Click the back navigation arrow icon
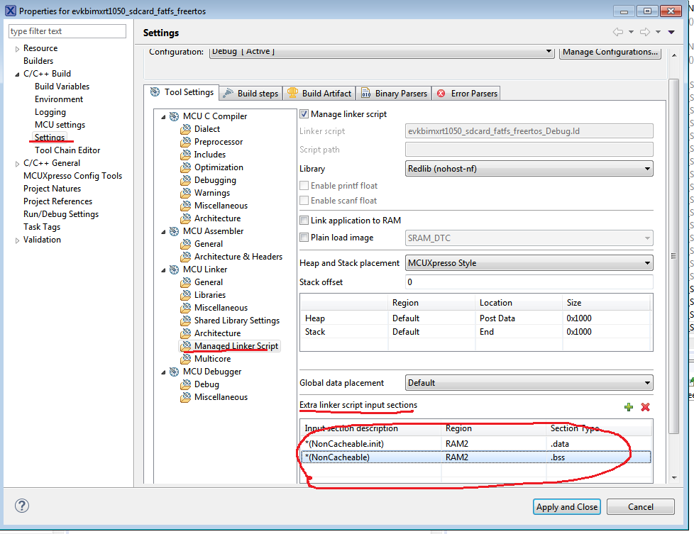 pos(618,32)
